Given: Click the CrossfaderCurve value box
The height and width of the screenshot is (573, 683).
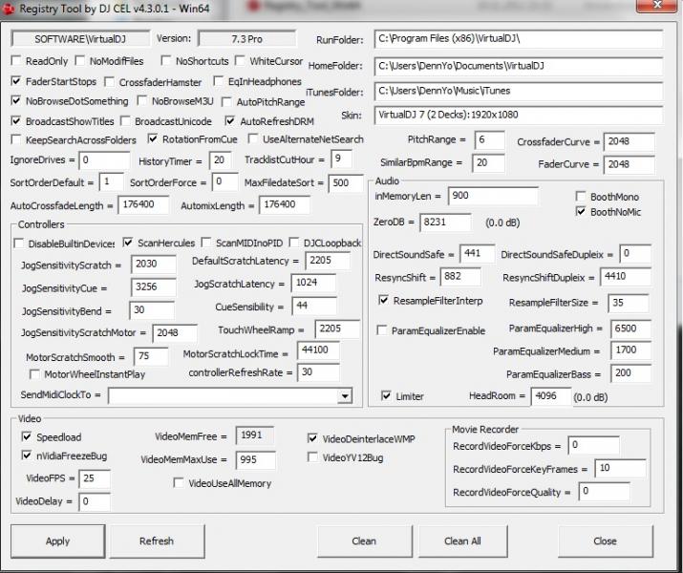Looking at the screenshot, I should click(629, 142).
